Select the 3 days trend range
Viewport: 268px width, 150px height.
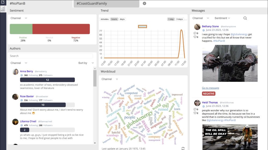(179, 19)
